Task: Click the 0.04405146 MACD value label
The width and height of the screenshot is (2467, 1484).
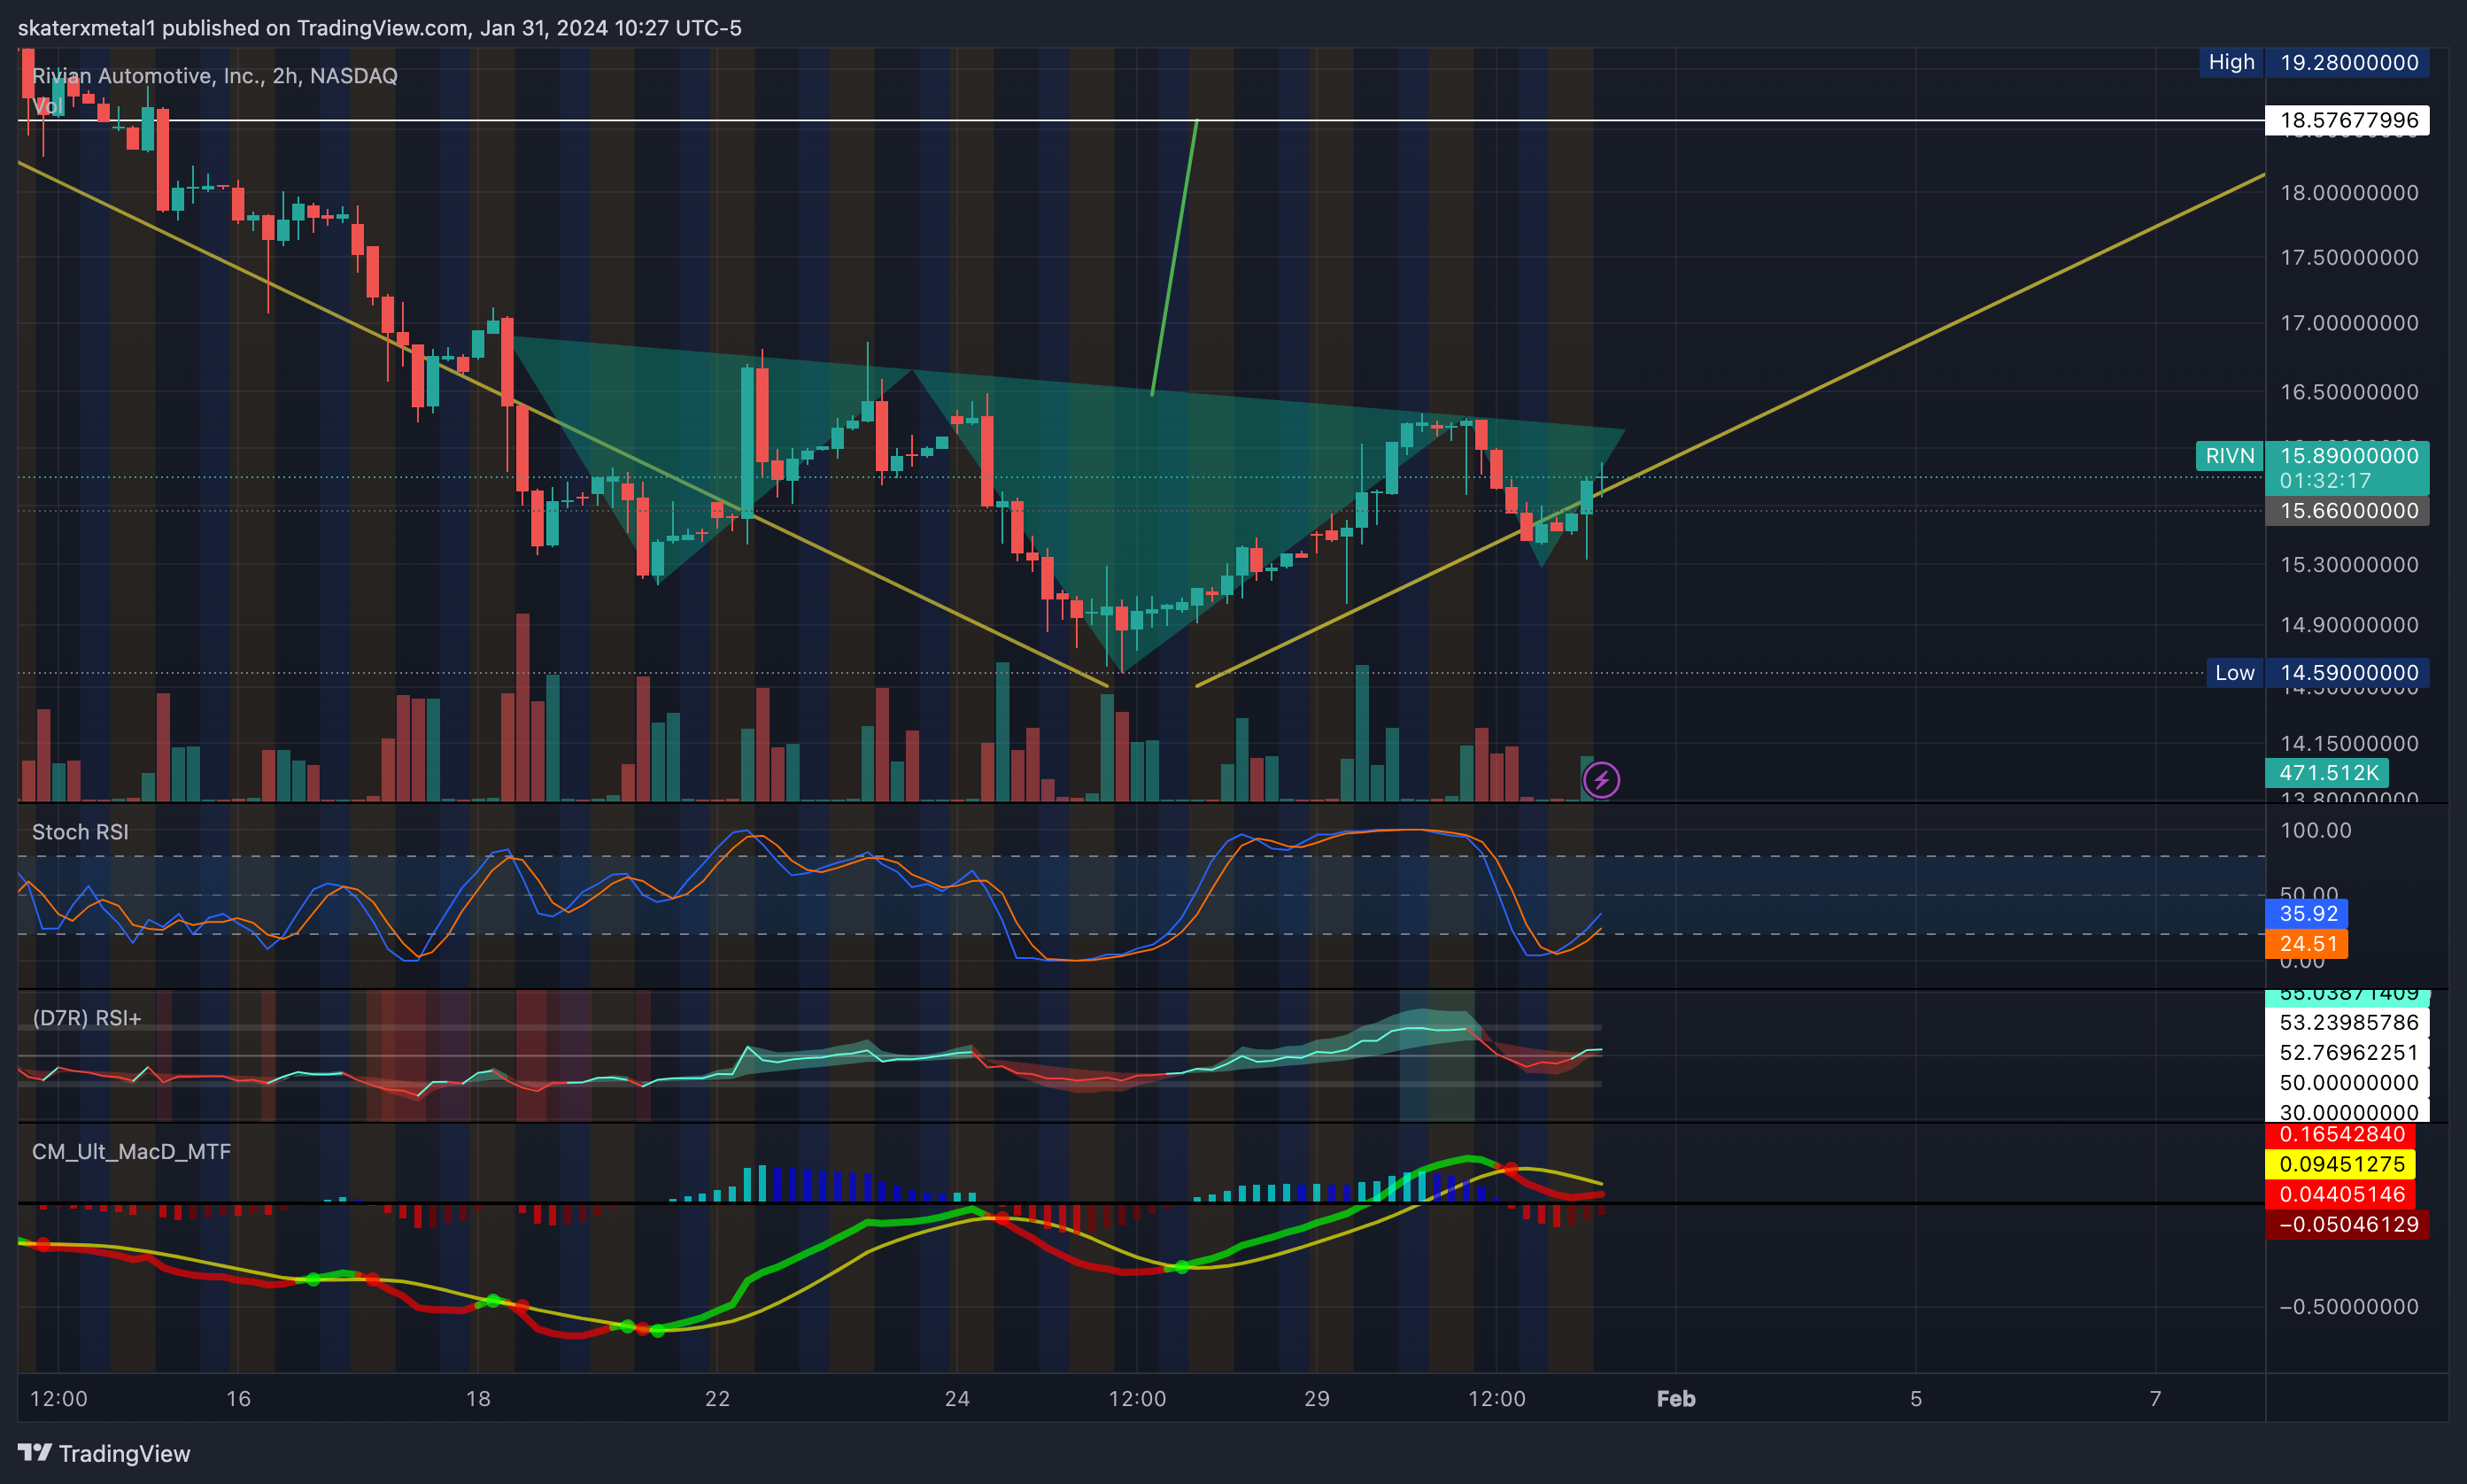Action: pyautogui.click(x=2341, y=1194)
